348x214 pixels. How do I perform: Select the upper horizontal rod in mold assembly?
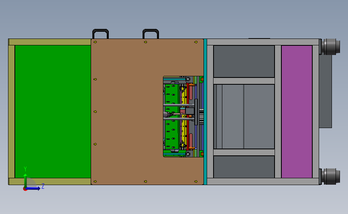[x=179, y=105]
